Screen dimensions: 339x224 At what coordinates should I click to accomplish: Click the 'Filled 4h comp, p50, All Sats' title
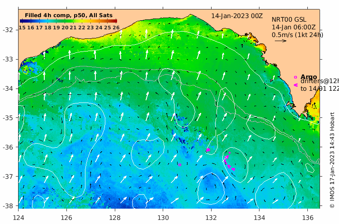click(69, 15)
